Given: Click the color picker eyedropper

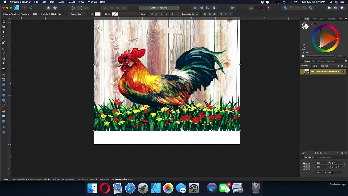Looking at the screenshot, I should (x=312, y=24).
